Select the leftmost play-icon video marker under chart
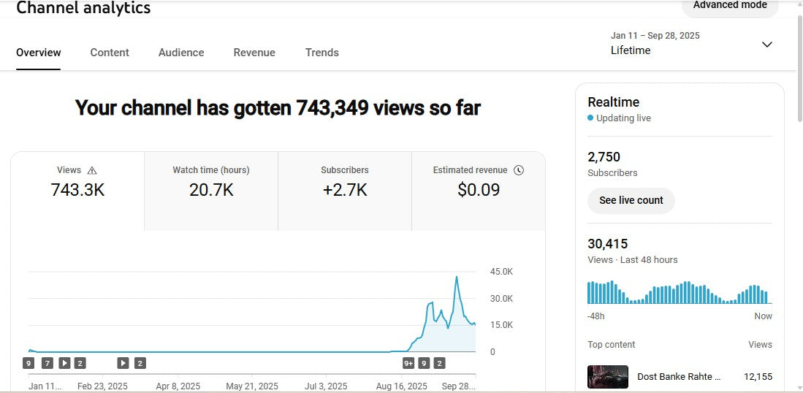The image size is (803, 393). pyautogui.click(x=64, y=363)
